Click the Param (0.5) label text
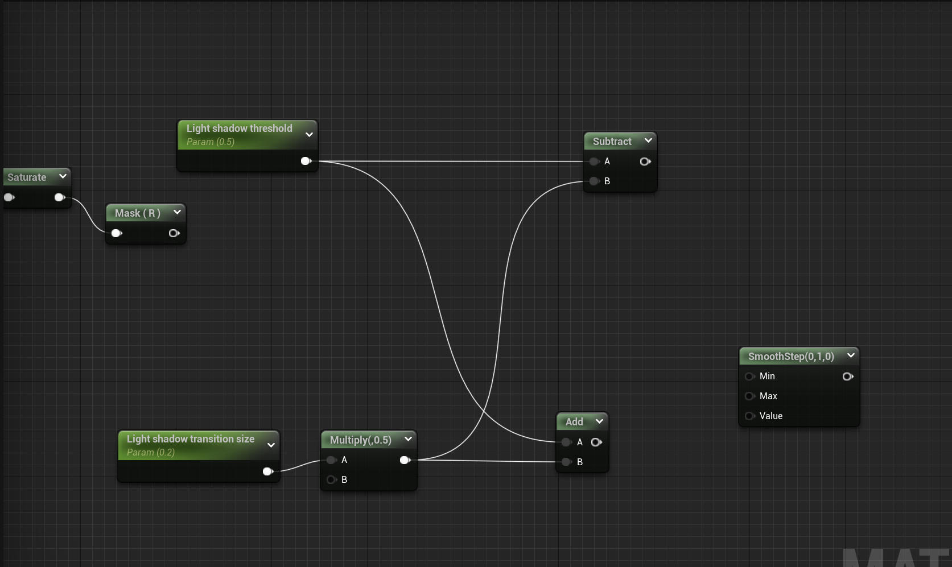The image size is (952, 567). click(211, 142)
